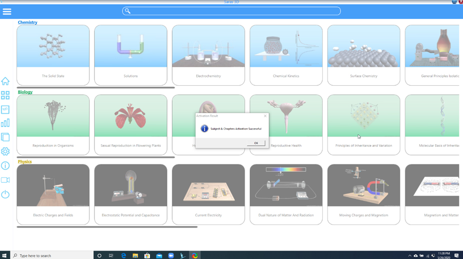This screenshot has height=259, width=463.
Task: Click the taskbar clock
Action: pos(444,256)
